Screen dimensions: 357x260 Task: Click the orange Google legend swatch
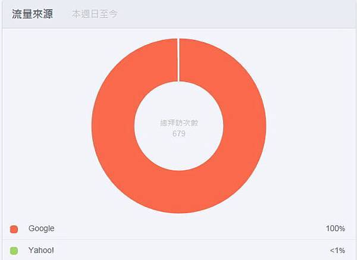coord(14,229)
